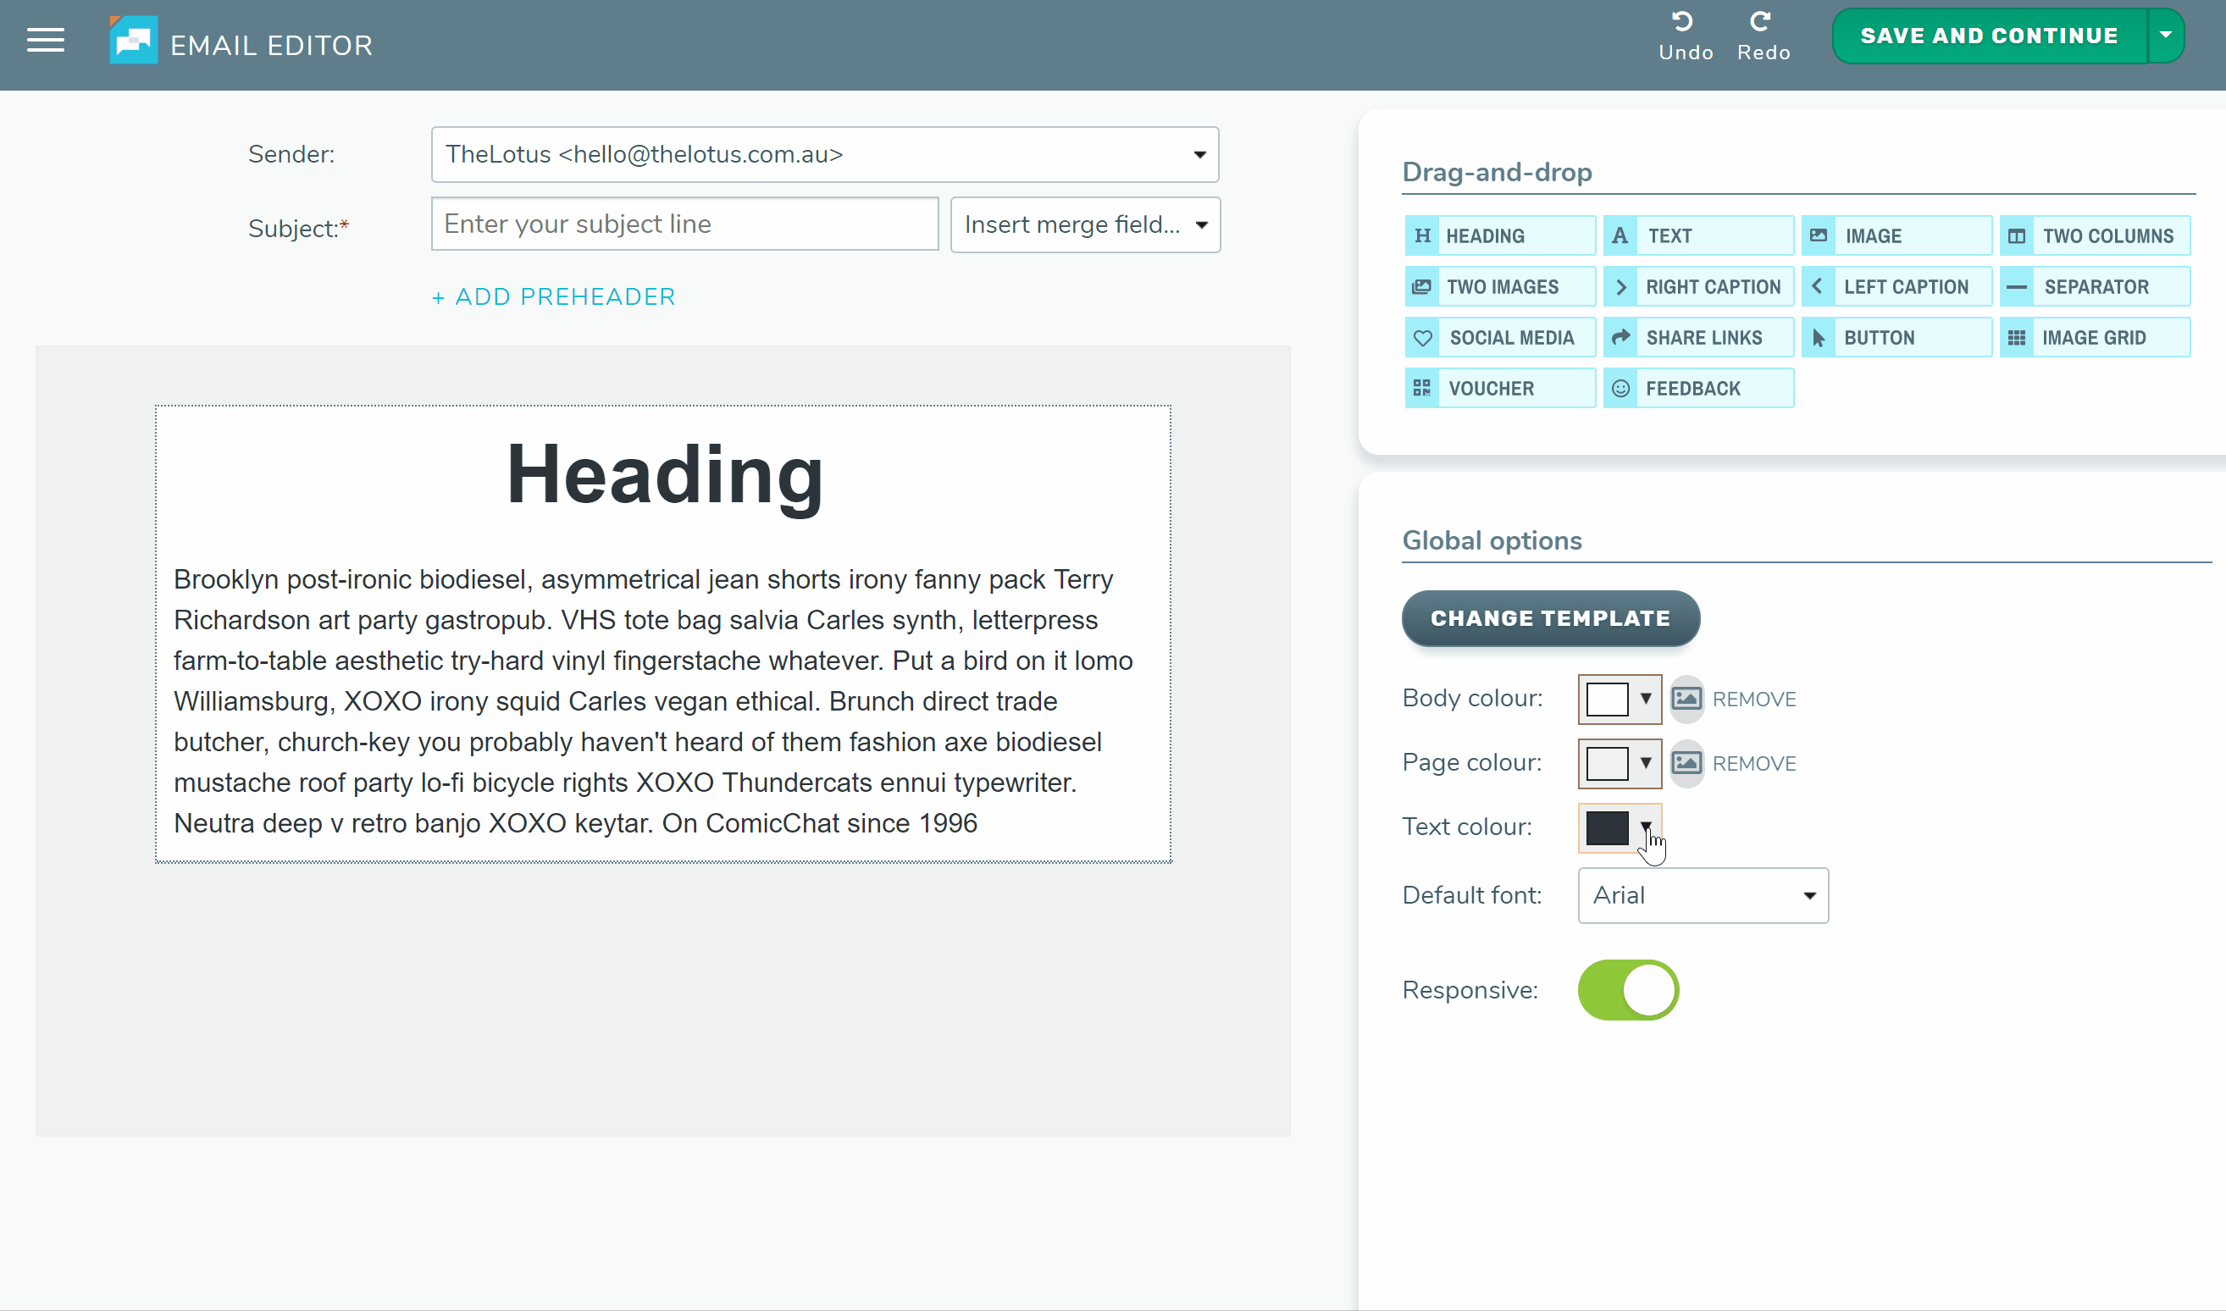Select the Image Grid block

pyautogui.click(x=2095, y=336)
